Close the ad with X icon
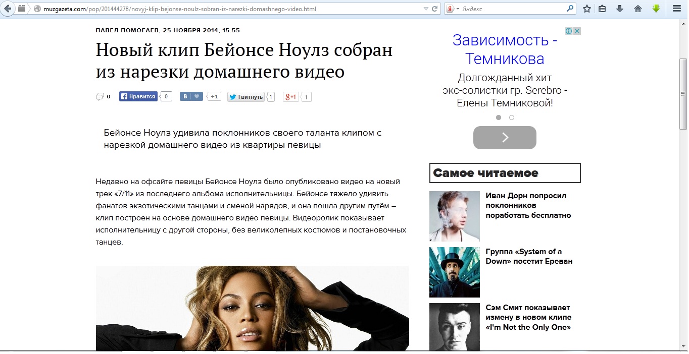The image size is (689, 354). point(577,31)
